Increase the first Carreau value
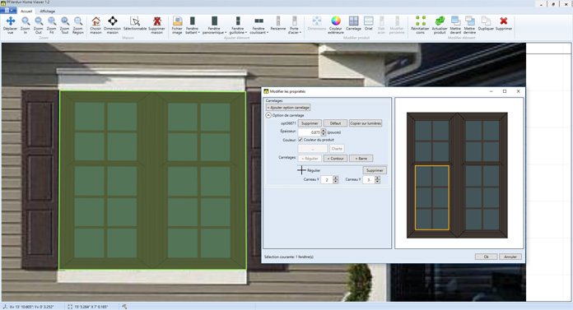This screenshot has width=573, height=310. point(335,178)
